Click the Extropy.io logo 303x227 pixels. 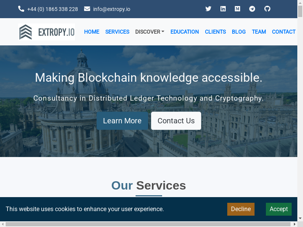pyautogui.click(x=47, y=32)
